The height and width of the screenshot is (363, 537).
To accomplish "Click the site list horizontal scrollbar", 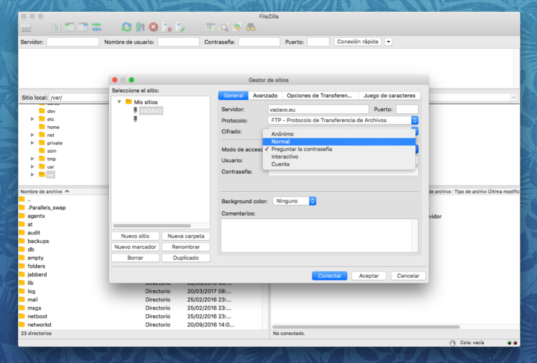I will pos(152,225).
